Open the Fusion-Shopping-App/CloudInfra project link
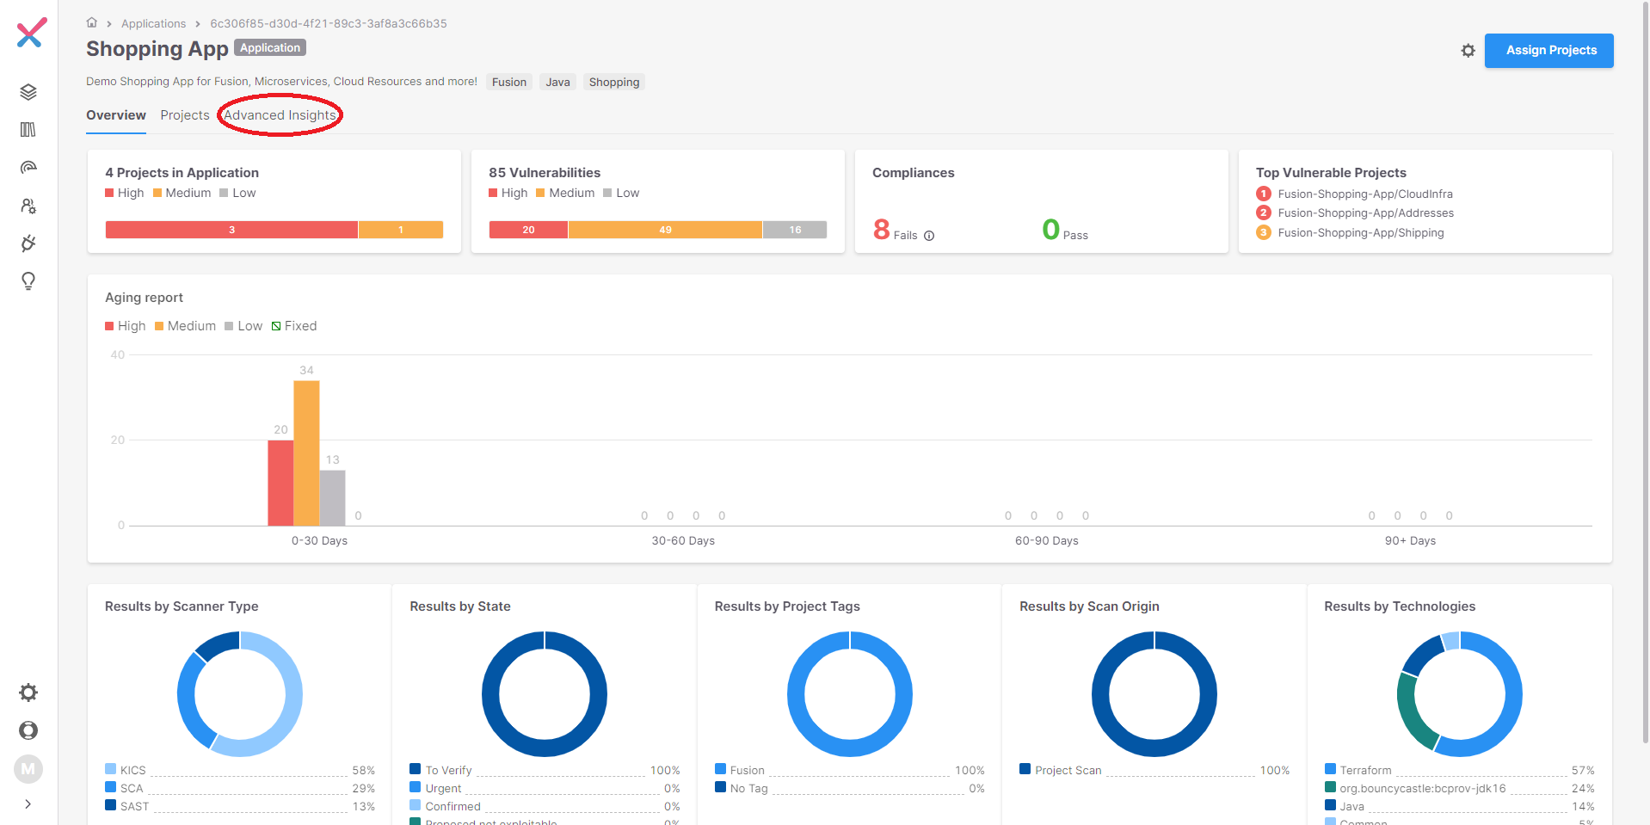Image resolution: width=1650 pixels, height=825 pixels. pos(1364,194)
